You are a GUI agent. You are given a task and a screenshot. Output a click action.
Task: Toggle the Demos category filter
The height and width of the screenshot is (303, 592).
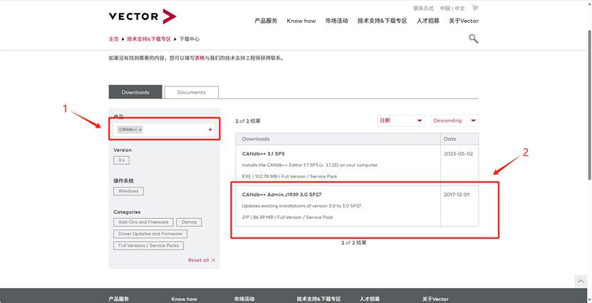click(189, 222)
